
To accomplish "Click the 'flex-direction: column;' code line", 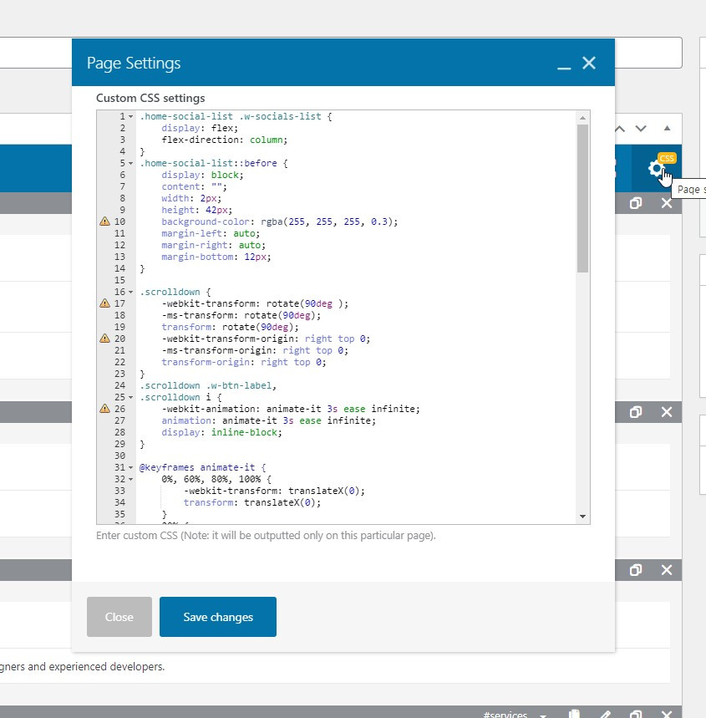I will pyautogui.click(x=225, y=140).
